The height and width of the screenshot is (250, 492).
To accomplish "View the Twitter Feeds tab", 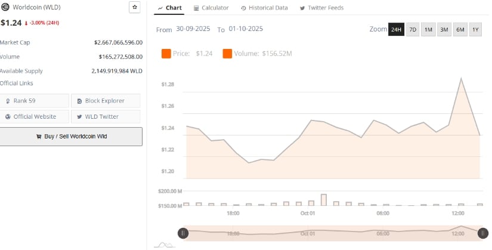I will 321,8.
